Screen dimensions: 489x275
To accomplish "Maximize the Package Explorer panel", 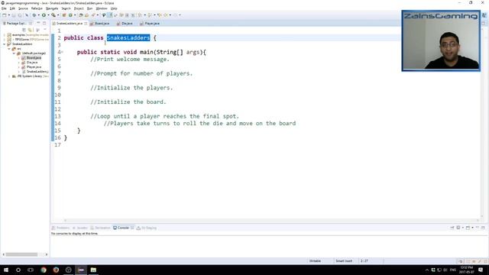I will (x=44, y=23).
